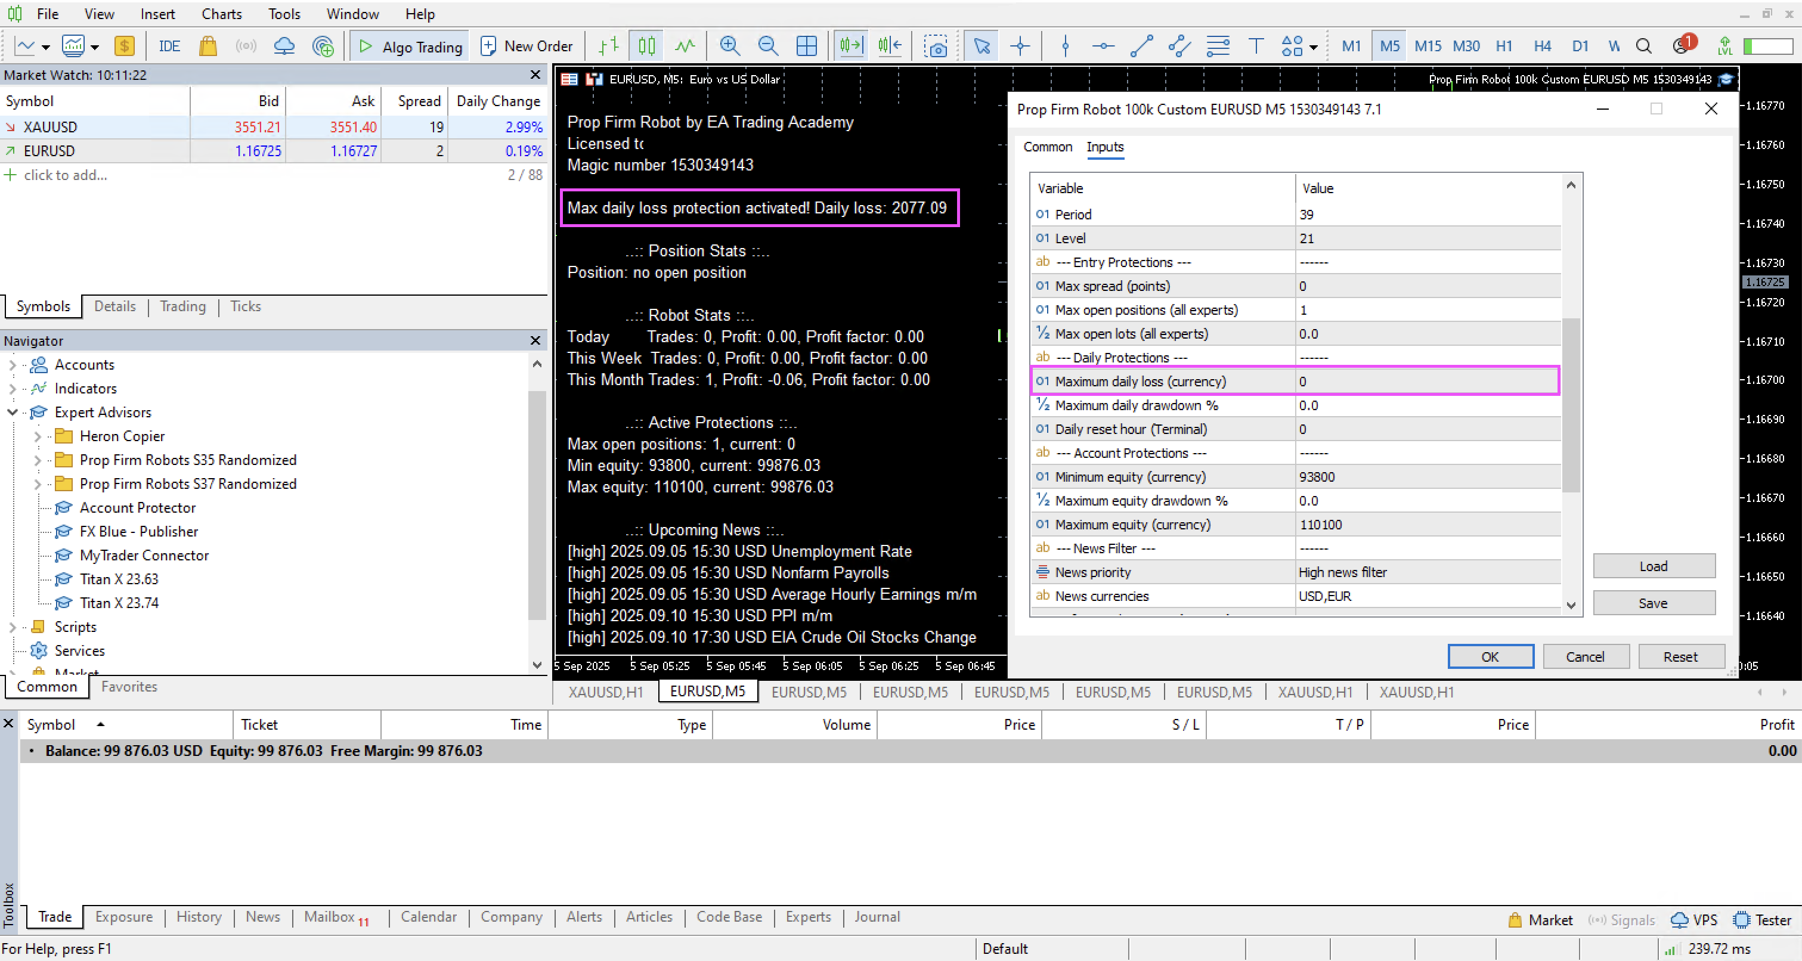
Task: Open the Experts tab in Toolbox
Action: [x=808, y=917]
